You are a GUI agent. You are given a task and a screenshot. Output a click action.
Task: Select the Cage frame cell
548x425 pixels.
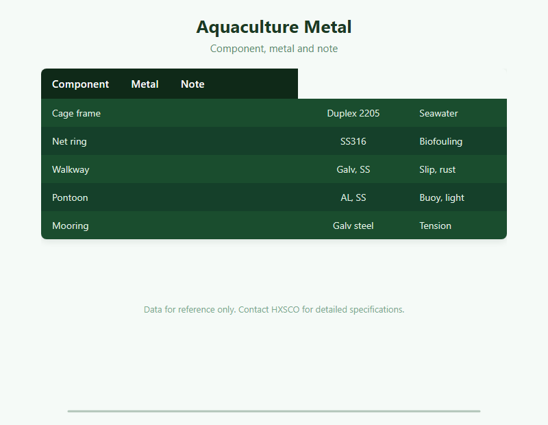coord(169,113)
